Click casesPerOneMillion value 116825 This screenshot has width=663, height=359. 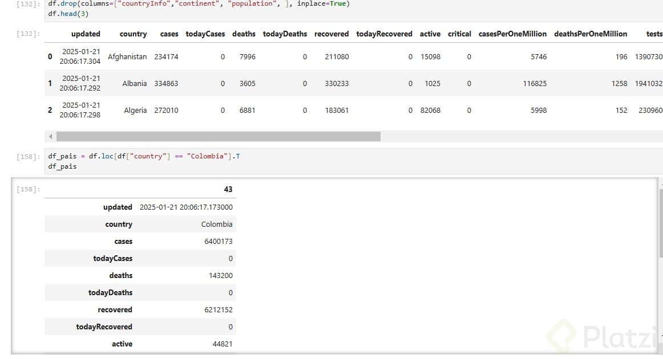[535, 84]
